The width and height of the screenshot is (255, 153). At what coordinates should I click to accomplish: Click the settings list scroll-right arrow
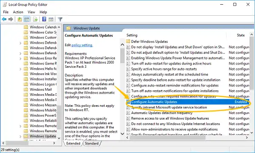pyautogui.click(x=246, y=138)
